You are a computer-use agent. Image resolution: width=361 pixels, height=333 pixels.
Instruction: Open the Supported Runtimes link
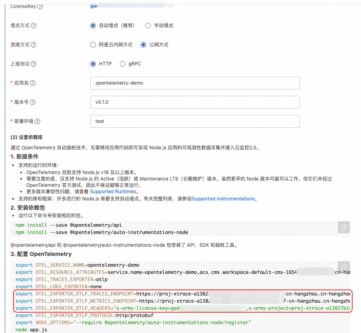(x=113, y=192)
